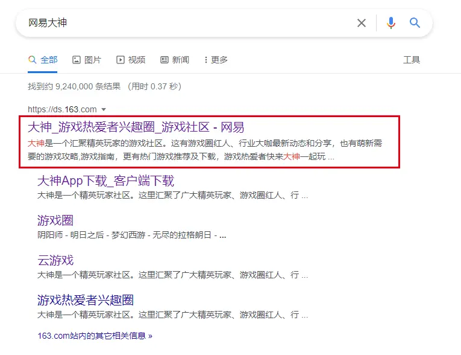This screenshot has width=461, height=355.
Task: Open the 更多 menu
Action: tap(216, 60)
